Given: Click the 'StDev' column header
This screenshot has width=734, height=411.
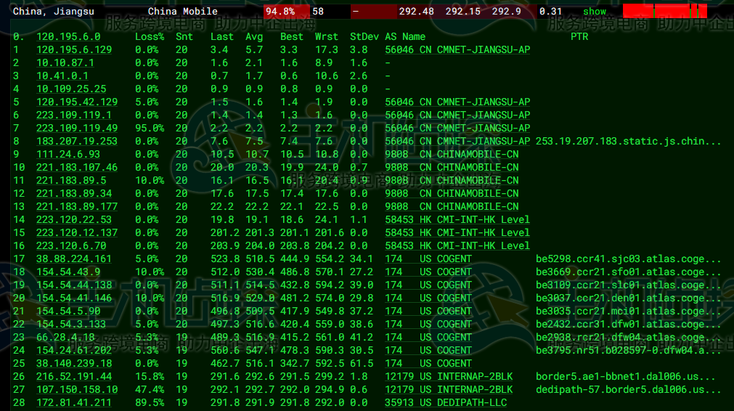Looking at the screenshot, I should click(364, 36).
